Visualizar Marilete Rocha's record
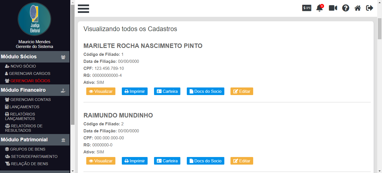Viewport: 382px width, 173px height. [101, 91]
